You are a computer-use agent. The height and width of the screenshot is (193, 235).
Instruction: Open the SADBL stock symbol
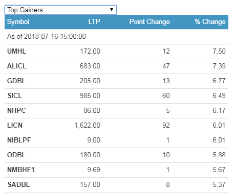[x=18, y=184]
